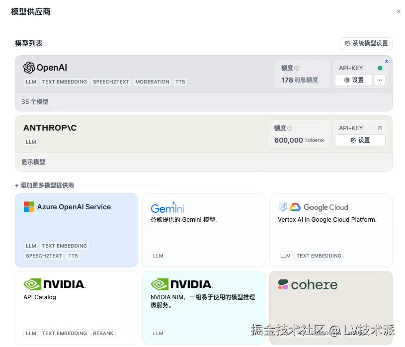The width and height of the screenshot is (405, 347).
Task: Click the API Catalog description text
Action: click(x=40, y=297)
